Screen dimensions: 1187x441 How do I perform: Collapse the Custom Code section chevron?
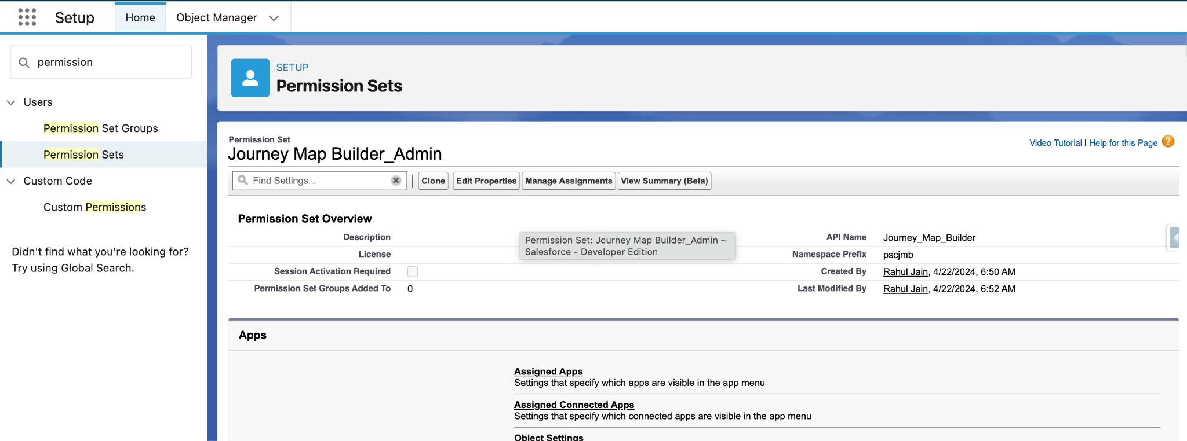(10, 181)
